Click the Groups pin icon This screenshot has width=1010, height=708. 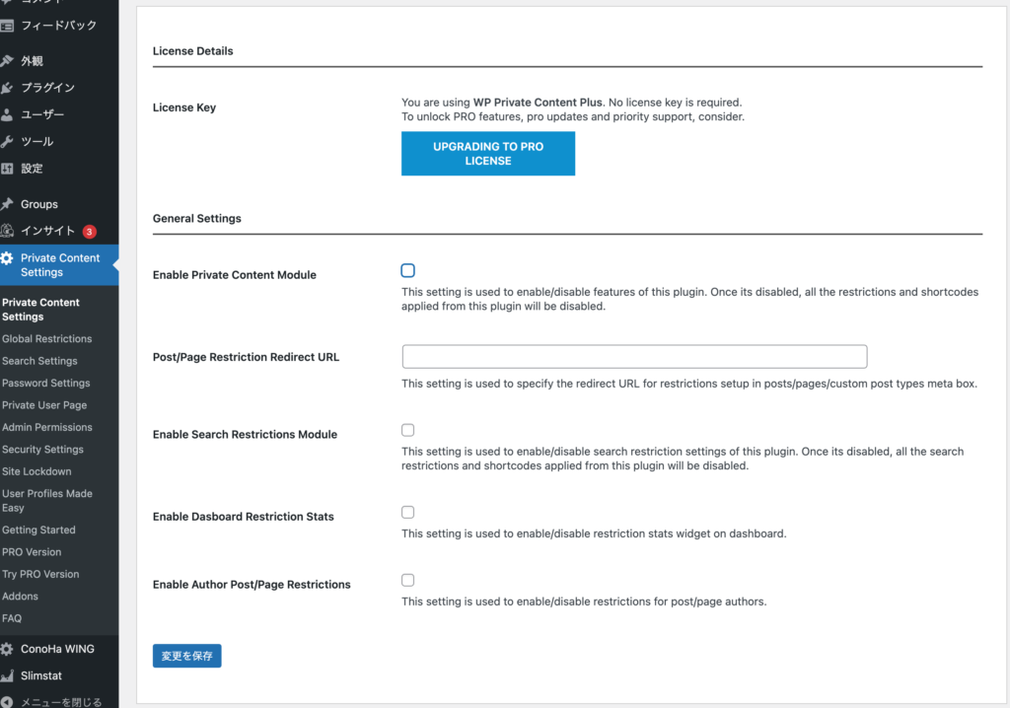point(7,204)
